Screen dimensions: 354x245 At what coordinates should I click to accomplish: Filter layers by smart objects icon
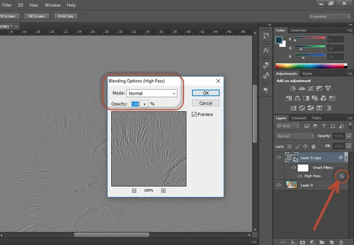click(x=341, y=126)
